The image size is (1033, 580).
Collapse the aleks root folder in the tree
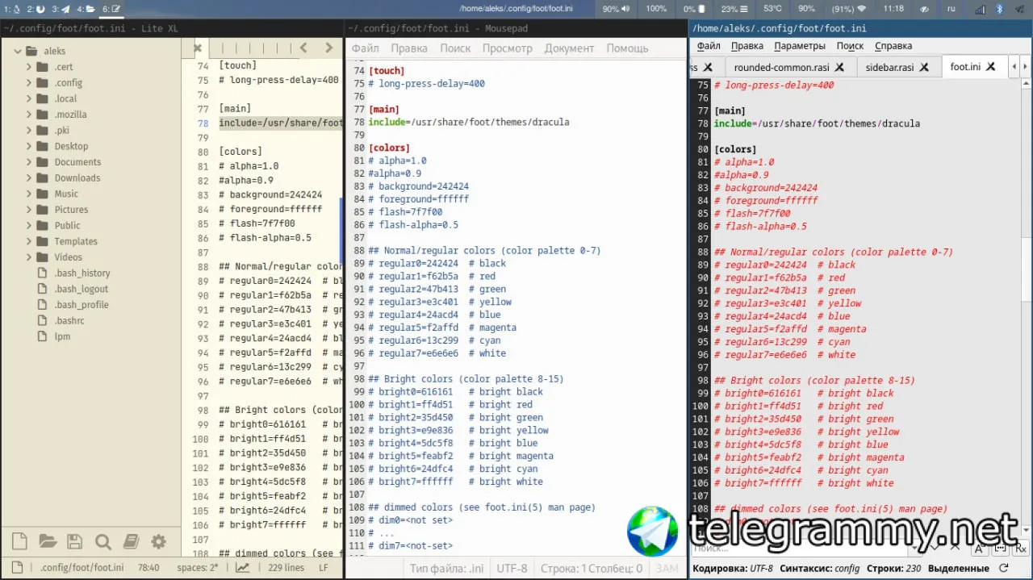tap(17, 51)
